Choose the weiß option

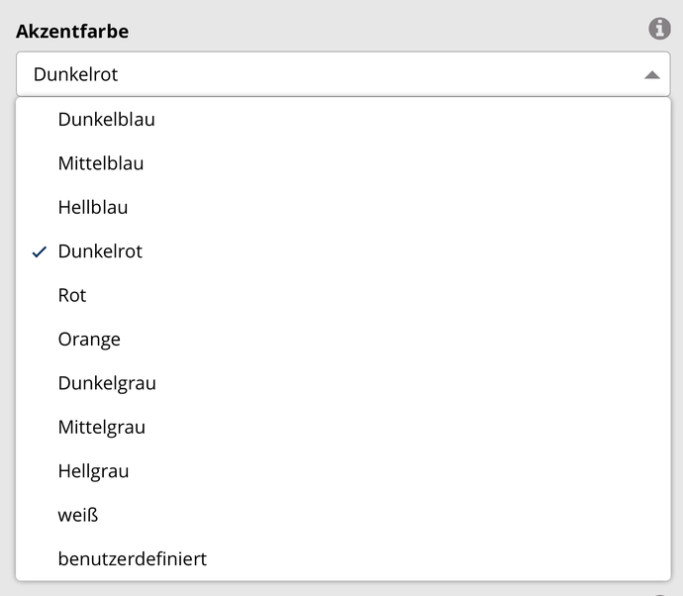click(x=343, y=516)
